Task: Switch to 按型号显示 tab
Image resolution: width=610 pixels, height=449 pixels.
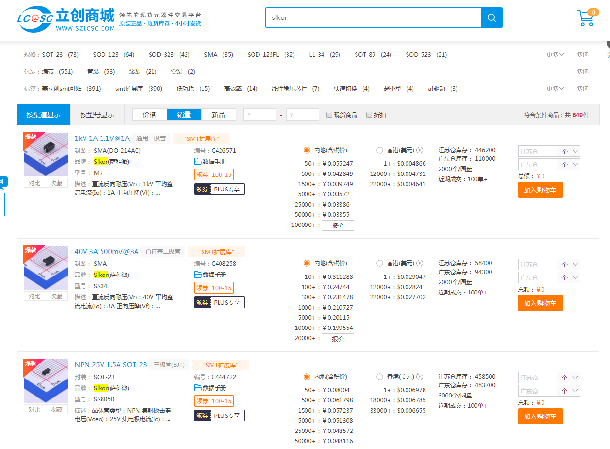Action: tap(98, 115)
